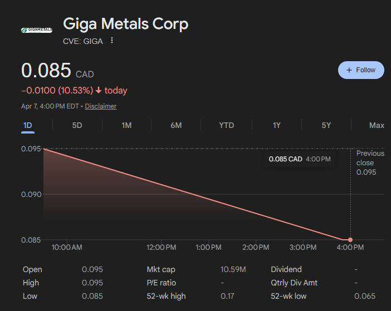The width and height of the screenshot is (391, 311).
Task: Switch to the 5D chart tab
Action: [x=77, y=125]
